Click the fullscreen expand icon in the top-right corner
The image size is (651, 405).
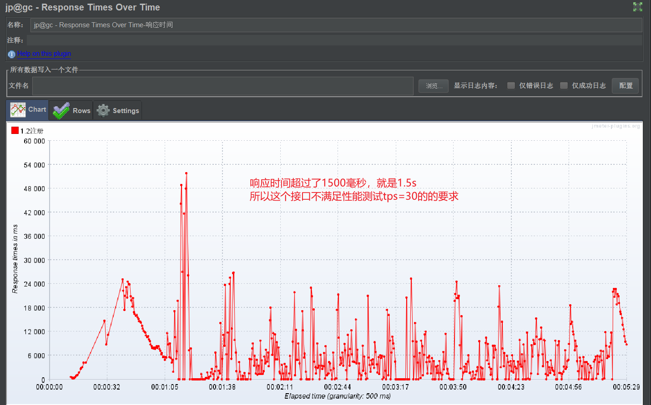pos(637,7)
